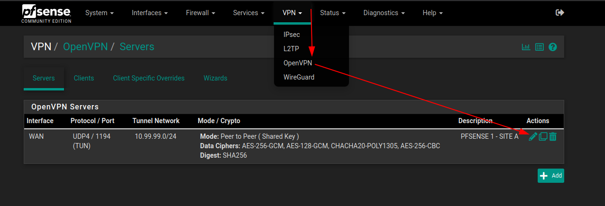The height and width of the screenshot is (206, 605).
Task: Switch to the Servers tab
Action: (44, 78)
